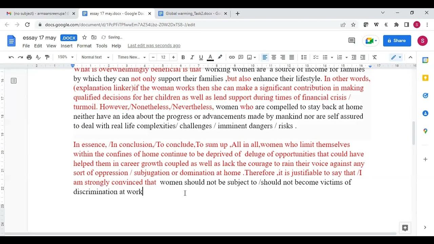The image size is (434, 244).
Task: Toggle bold formatting
Action: [x=183, y=57]
